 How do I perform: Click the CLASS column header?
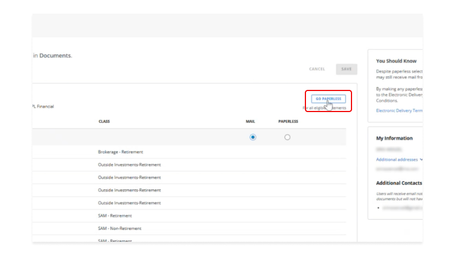point(104,121)
